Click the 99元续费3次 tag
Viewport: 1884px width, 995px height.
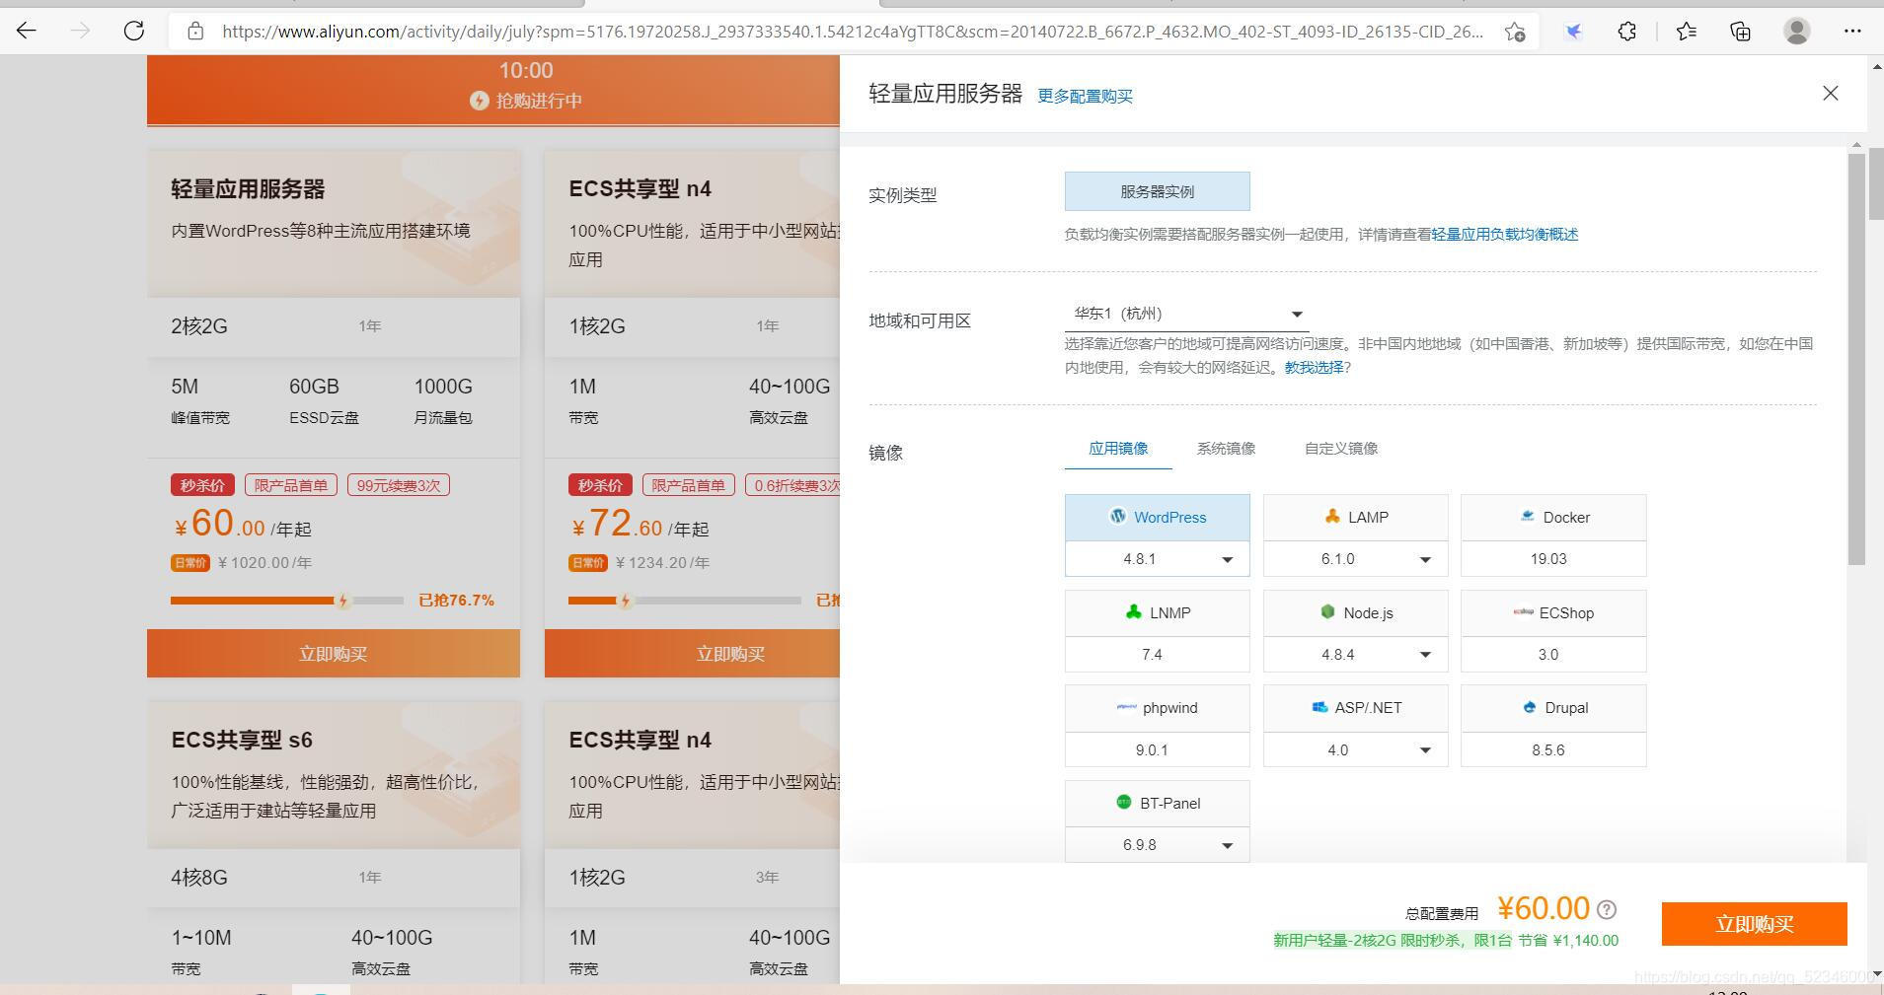point(399,485)
